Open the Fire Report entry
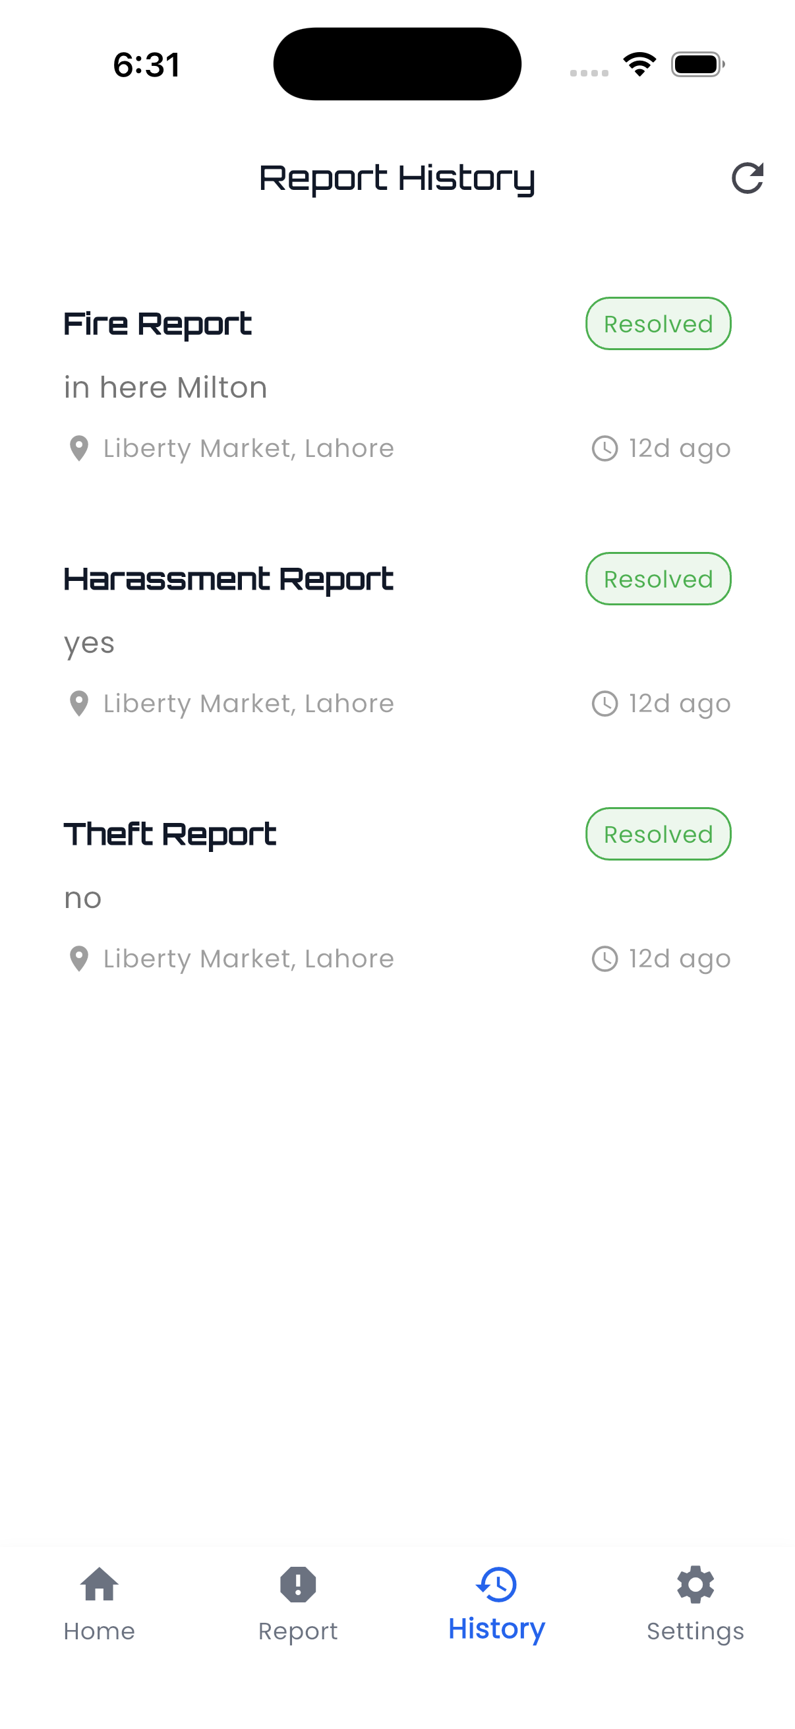Screen dimensions: 795x1729 click(x=158, y=324)
